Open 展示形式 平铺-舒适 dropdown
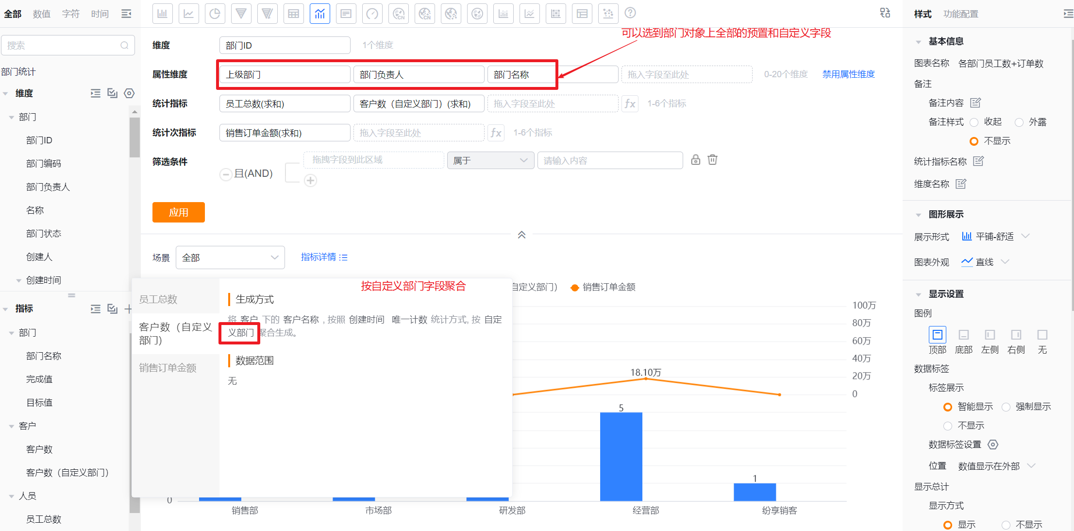Screen dimensions: 1074x531 (x=995, y=236)
